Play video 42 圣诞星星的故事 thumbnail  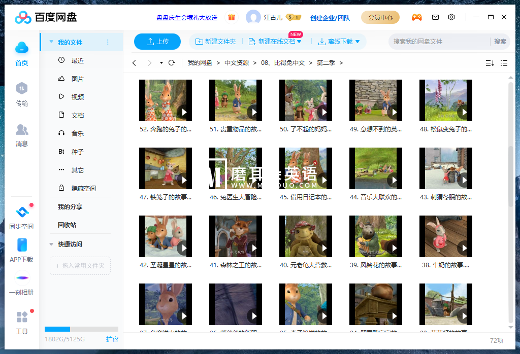166,236
